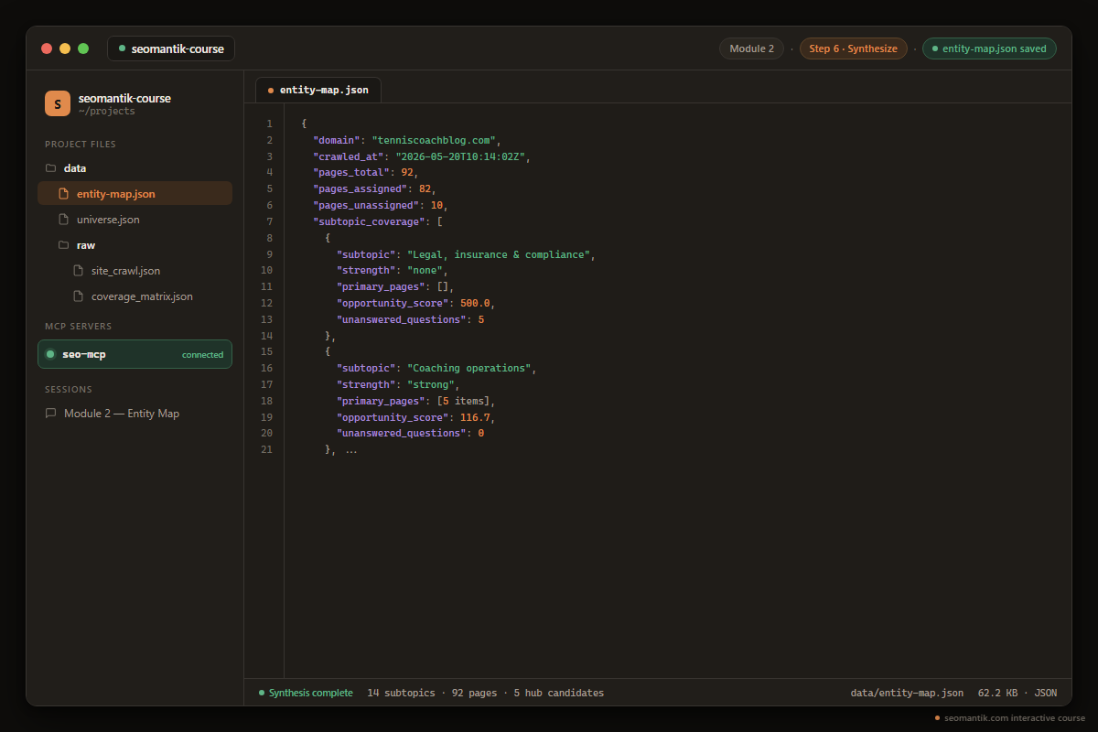Click the universe.json file icon
The image size is (1098, 732).
(x=64, y=220)
